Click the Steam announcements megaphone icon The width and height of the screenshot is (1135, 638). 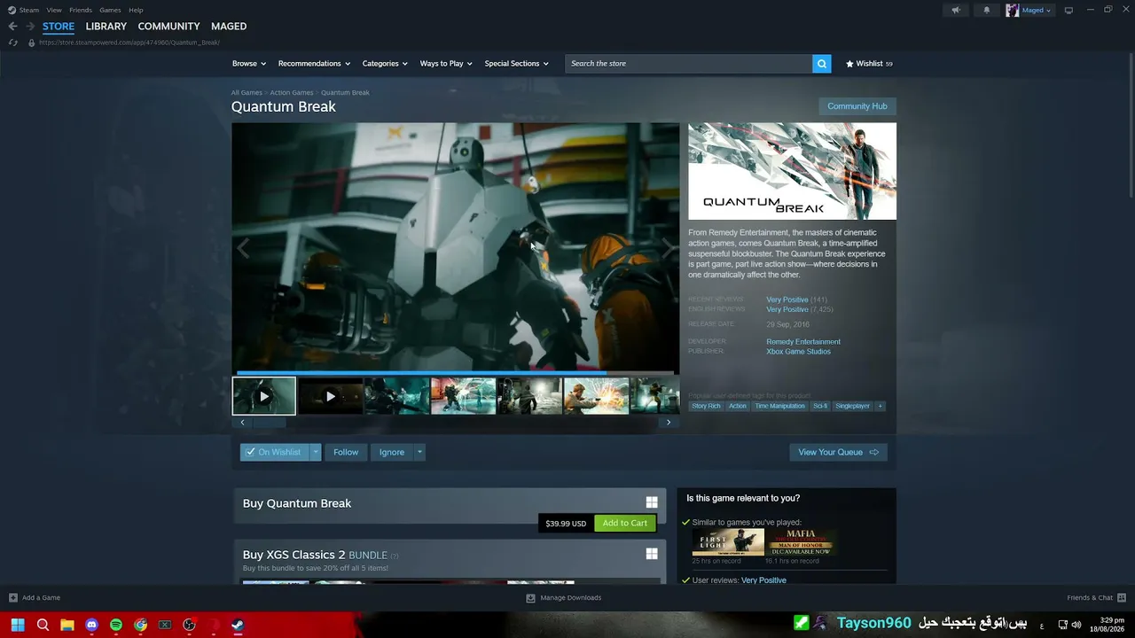click(x=955, y=11)
